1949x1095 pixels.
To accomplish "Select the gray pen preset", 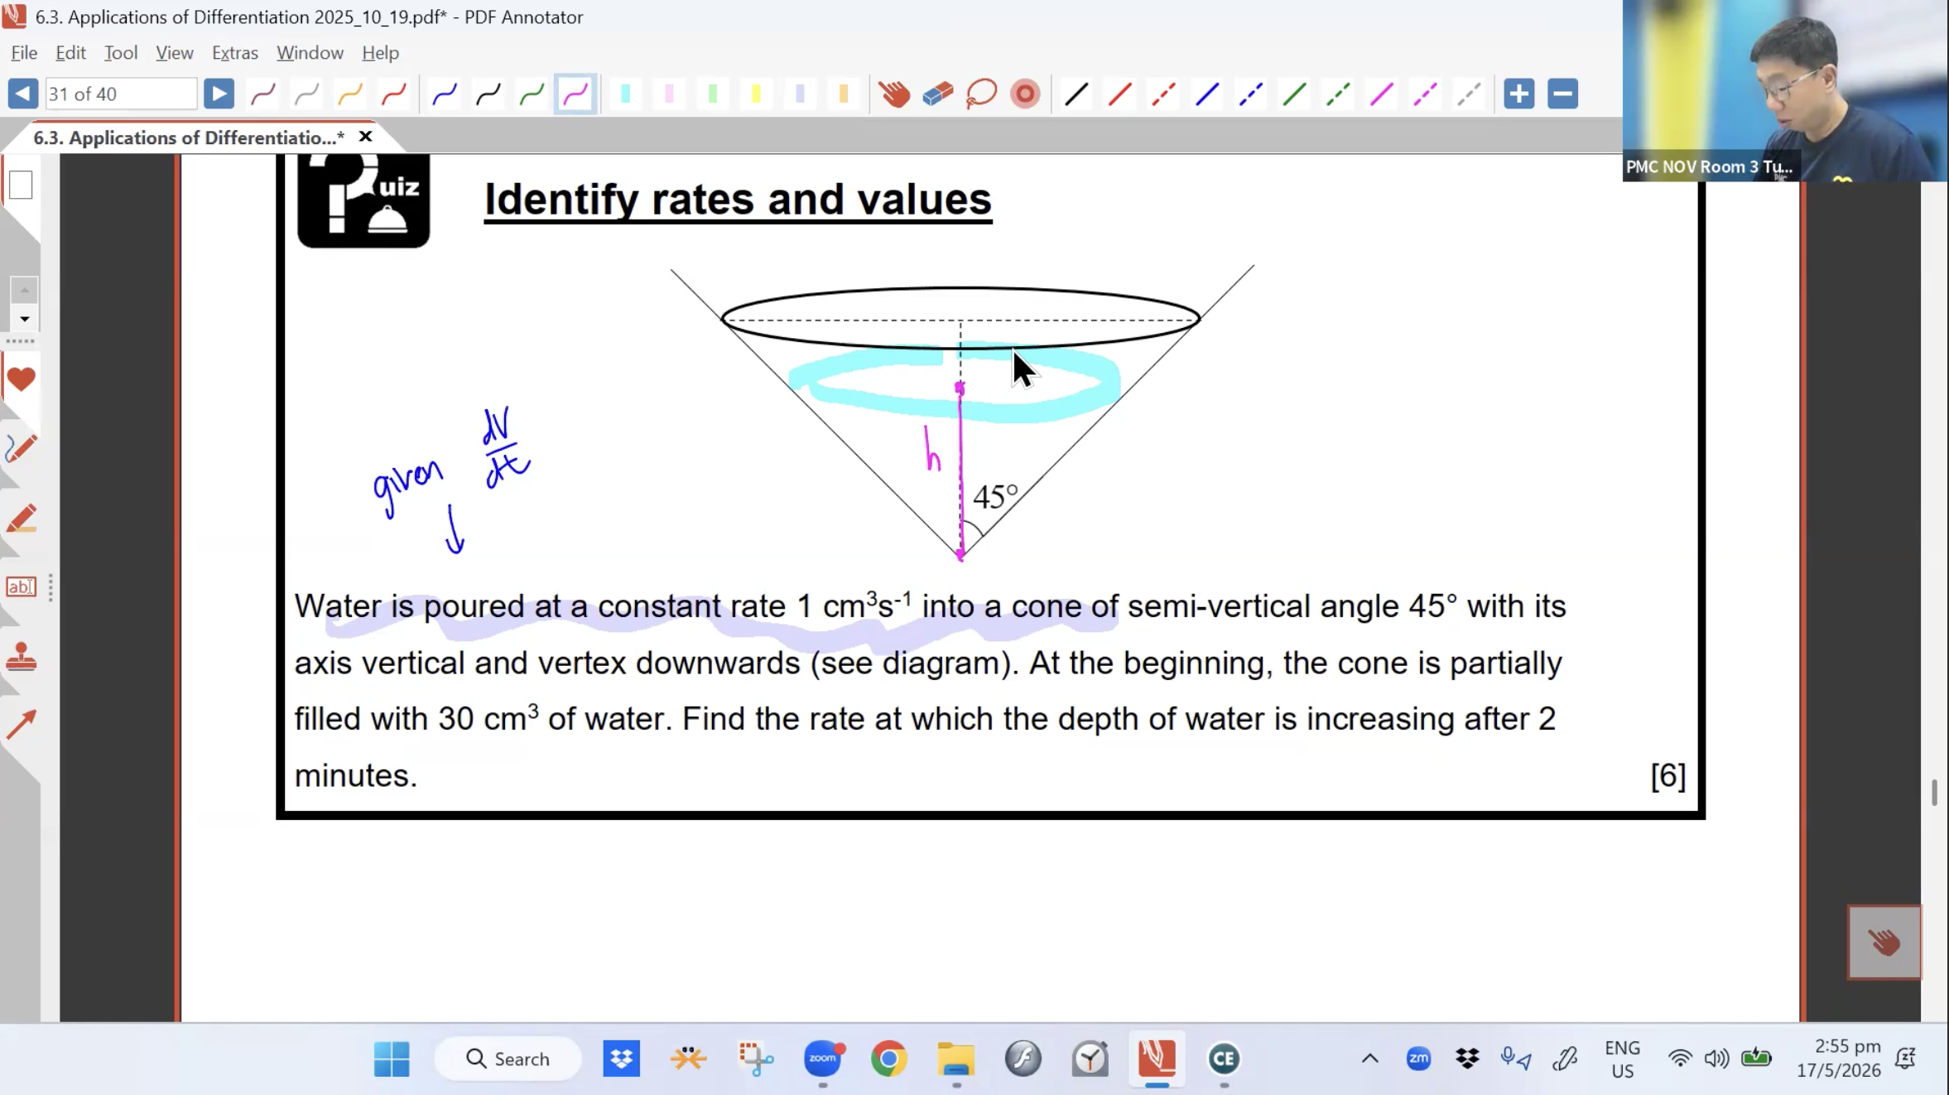I will tap(307, 94).
